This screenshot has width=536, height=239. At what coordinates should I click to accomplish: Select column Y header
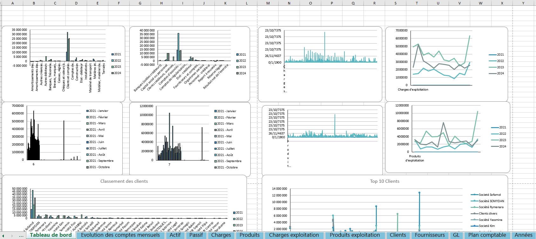523,3
